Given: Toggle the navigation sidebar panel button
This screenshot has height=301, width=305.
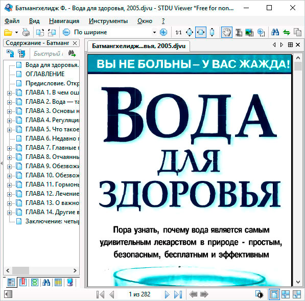Looking at the screenshot, I should pyautogui.click(x=8, y=294).
